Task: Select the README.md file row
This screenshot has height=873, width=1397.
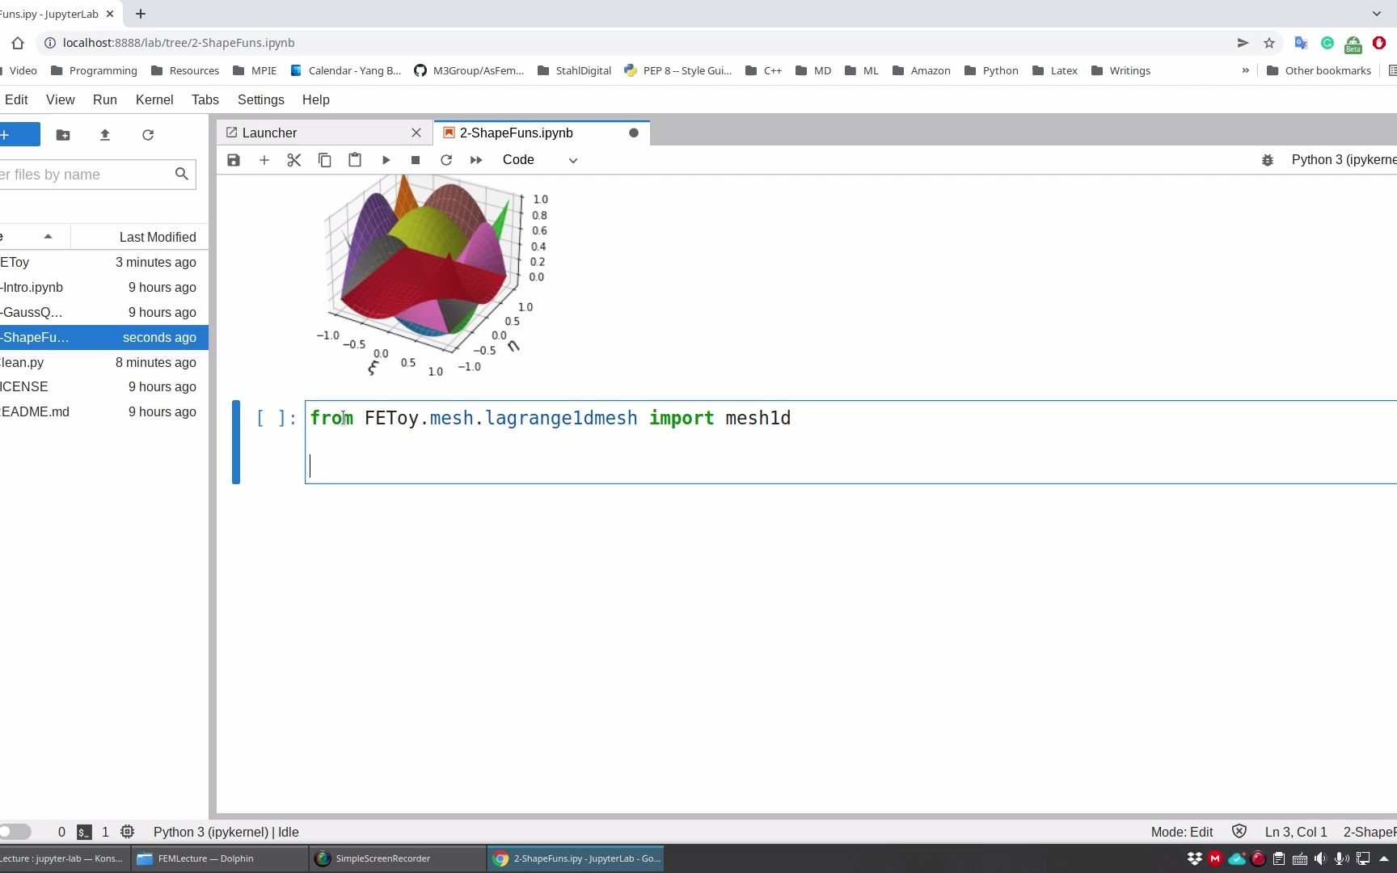Action: tap(104, 411)
